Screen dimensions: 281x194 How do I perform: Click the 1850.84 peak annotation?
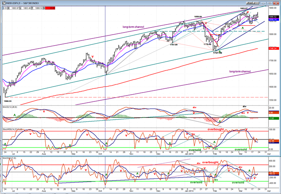coord(198,17)
